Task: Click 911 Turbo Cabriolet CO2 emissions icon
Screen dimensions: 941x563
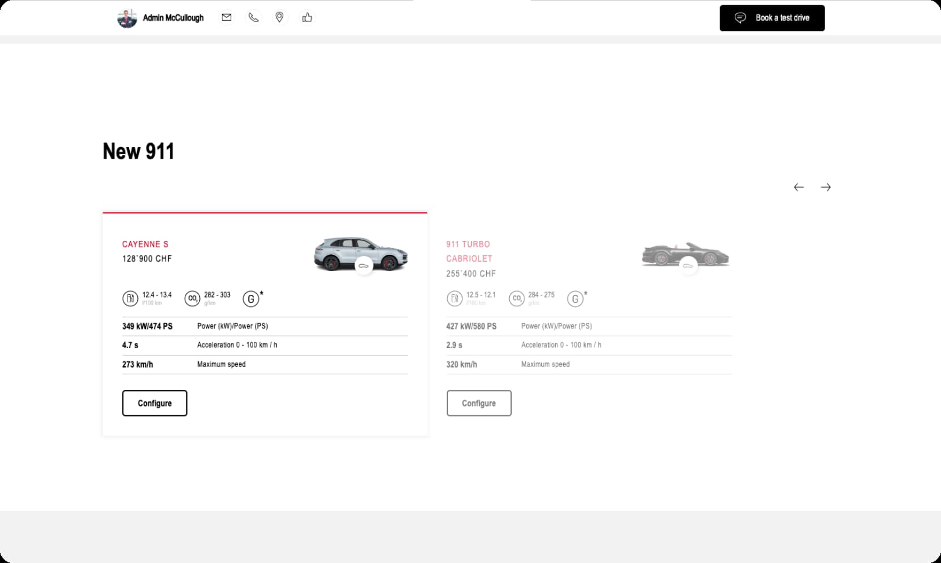Action: 516,299
